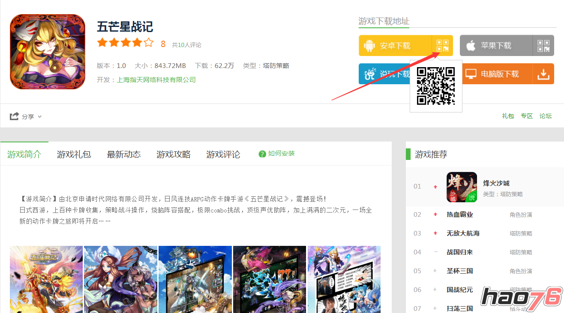564x313 pixels.
Task: Click the download arrow icon on 电脑版下载
Action: [543, 74]
